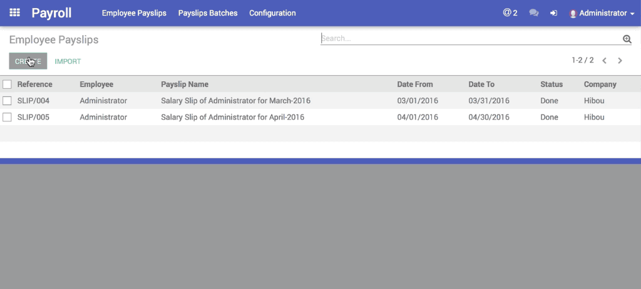Open the SLIP/004 reference cell
This screenshot has height=289, width=641.
[x=33, y=101]
